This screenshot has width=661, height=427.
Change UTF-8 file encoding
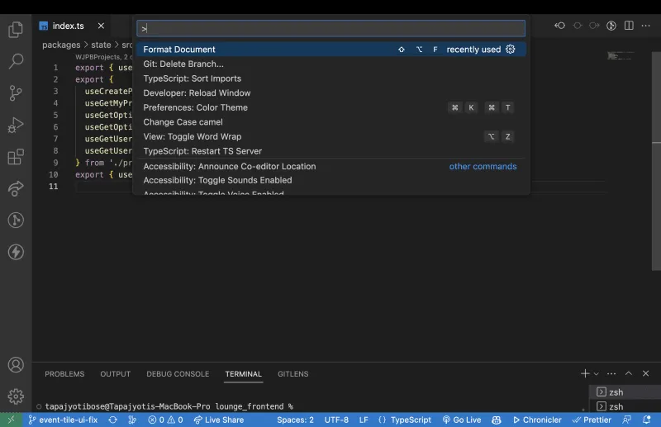click(x=336, y=420)
